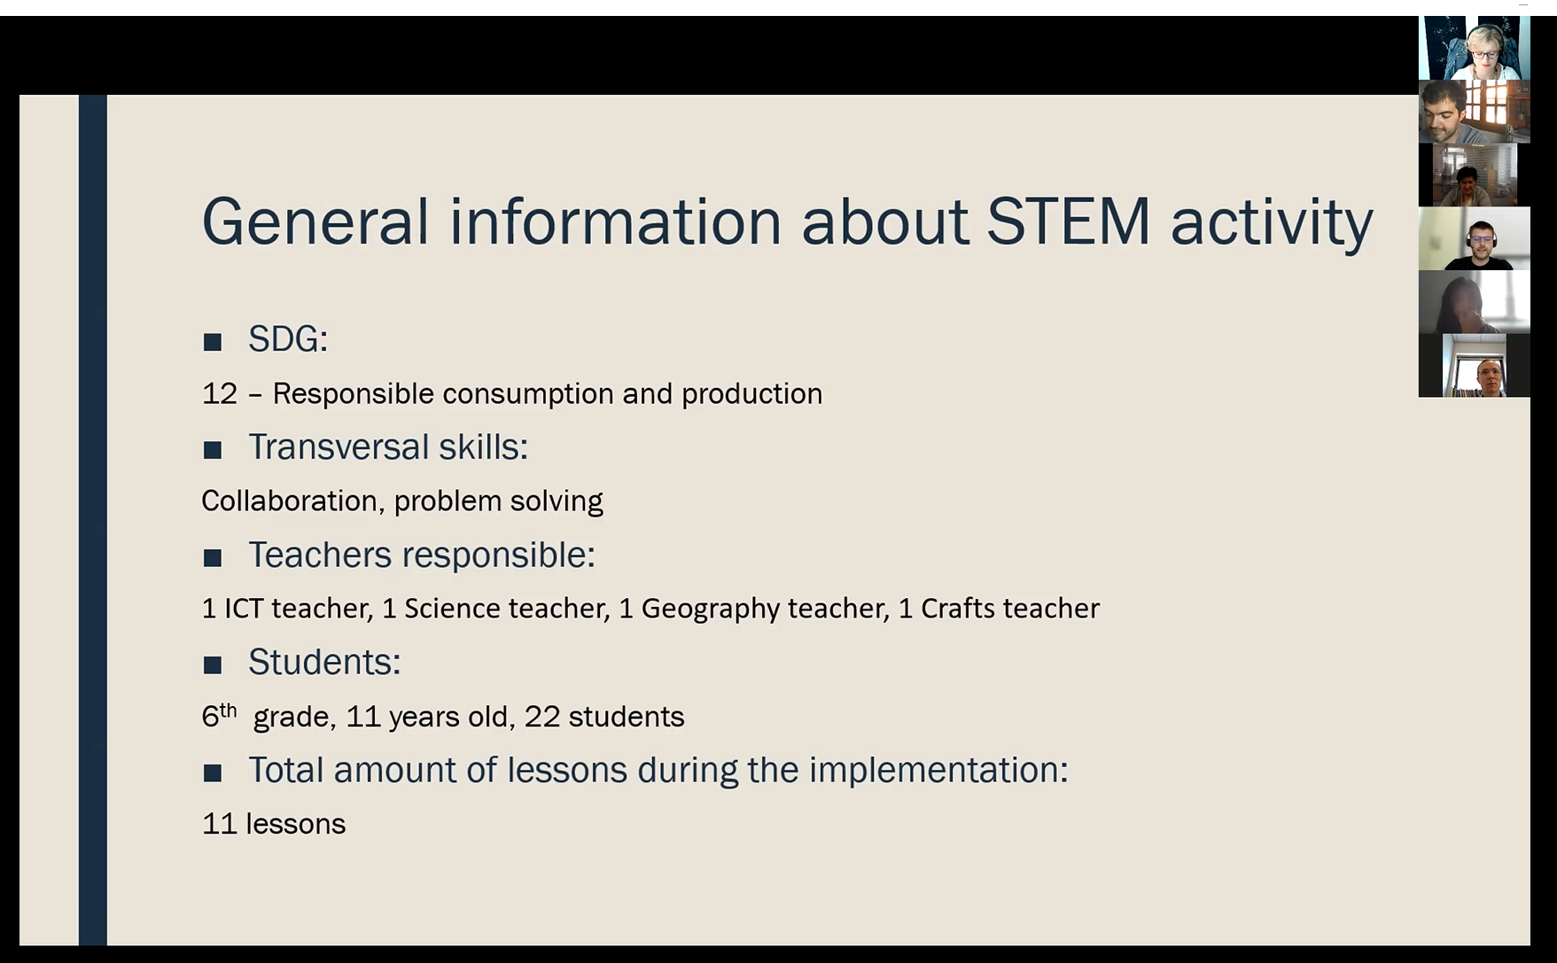Screen dimensions: 1557x963
Task: Click the '6th grade, 11 years old, 22 students' line
Action: coord(443,716)
